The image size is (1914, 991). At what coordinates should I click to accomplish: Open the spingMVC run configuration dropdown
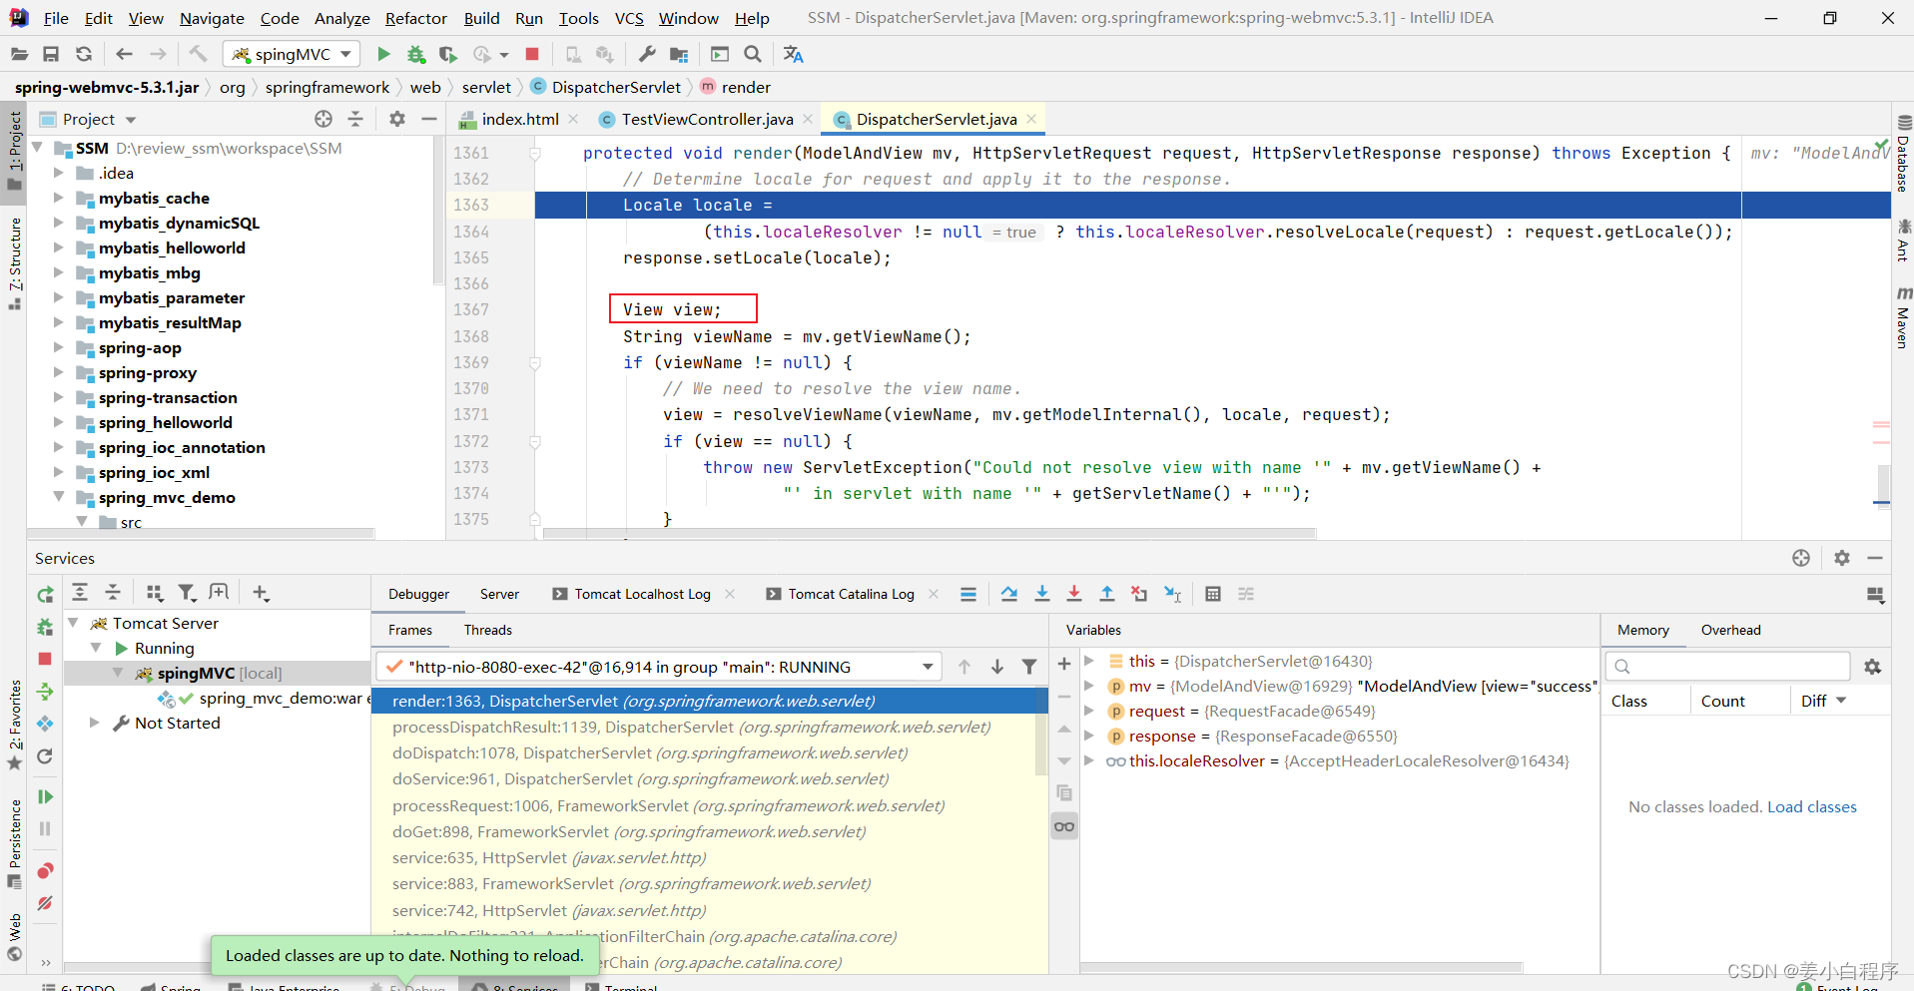click(x=292, y=54)
